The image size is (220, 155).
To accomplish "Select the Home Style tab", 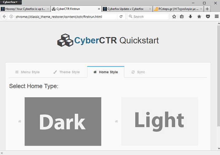I will tap(106, 72).
